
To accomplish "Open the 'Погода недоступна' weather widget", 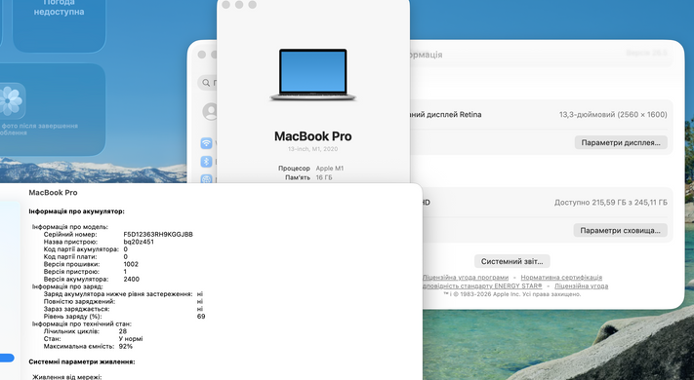I will (x=59, y=25).
